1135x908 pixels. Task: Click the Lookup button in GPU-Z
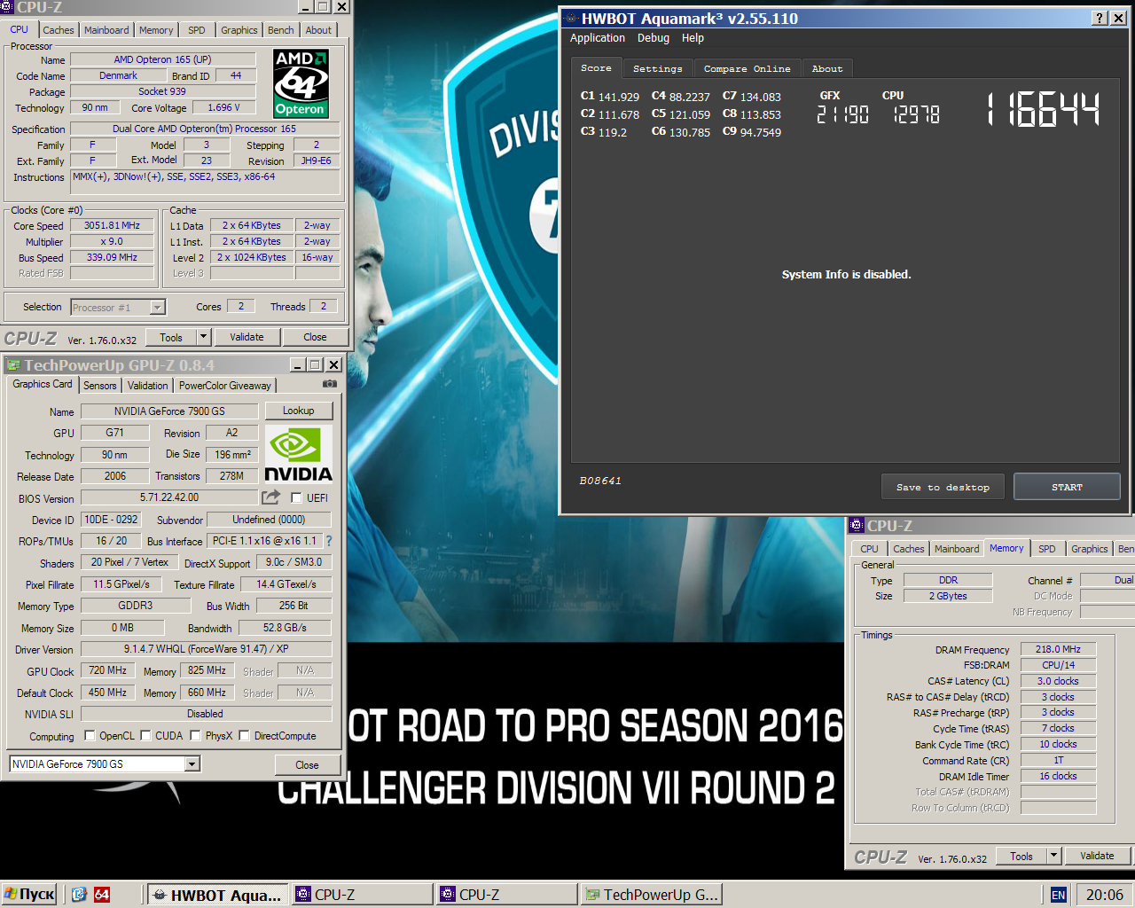click(x=299, y=411)
